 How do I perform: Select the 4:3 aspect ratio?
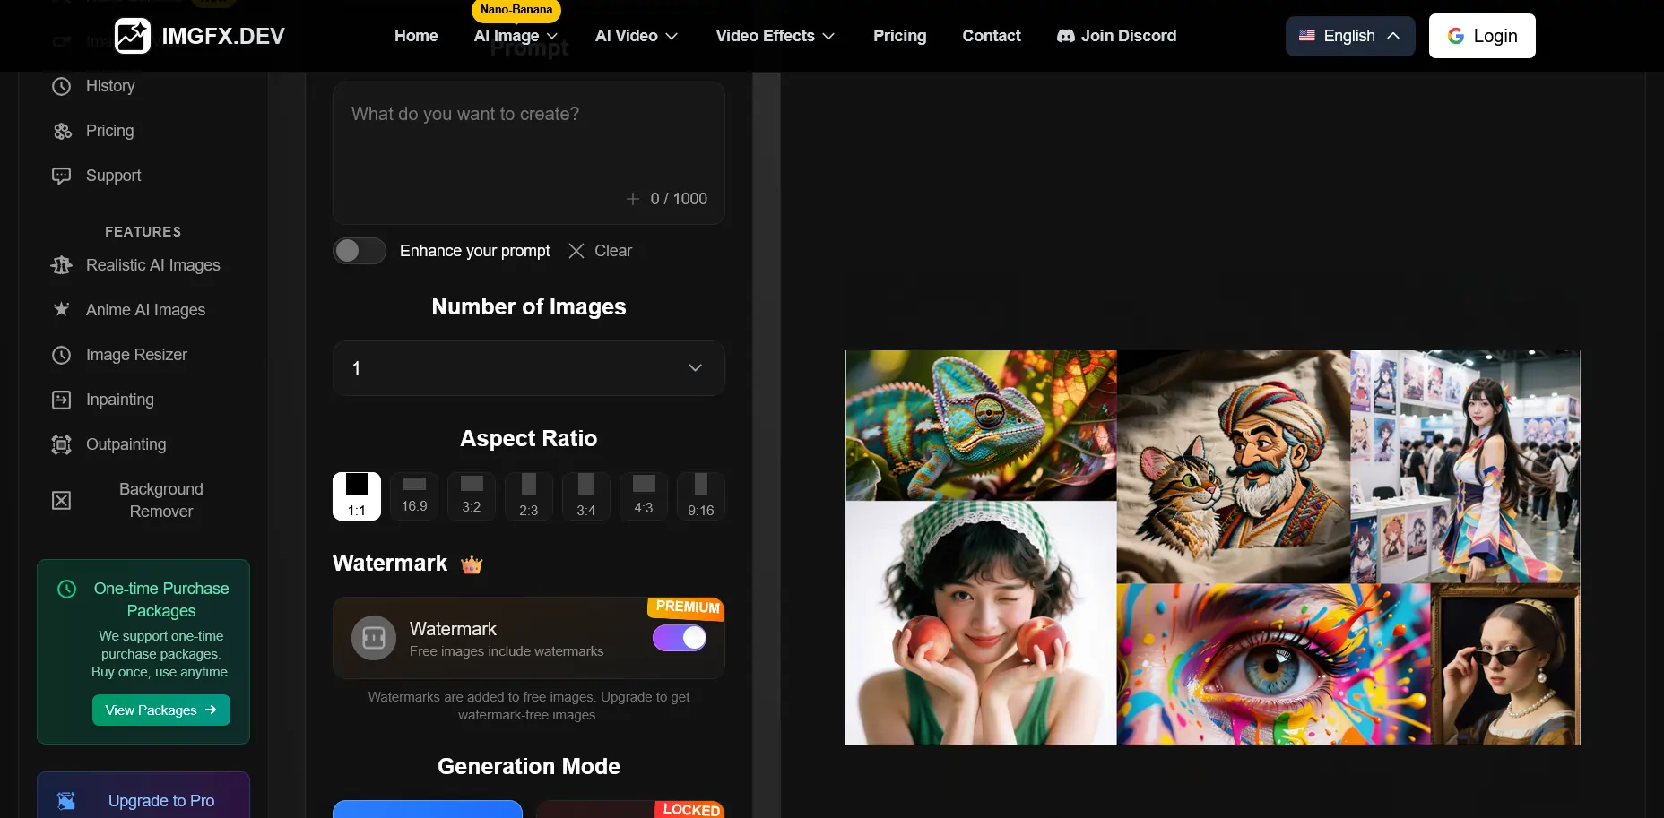pyautogui.click(x=644, y=496)
